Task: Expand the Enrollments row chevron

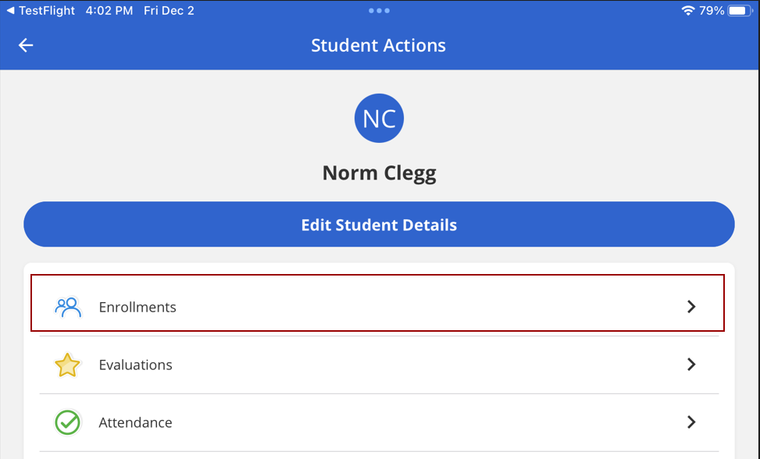Action: tap(692, 307)
